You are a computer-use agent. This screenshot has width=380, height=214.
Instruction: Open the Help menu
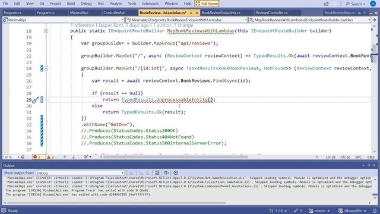click(x=188, y=4)
